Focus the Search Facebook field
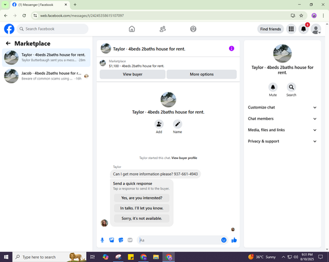The height and width of the screenshot is (262, 329). [53, 29]
